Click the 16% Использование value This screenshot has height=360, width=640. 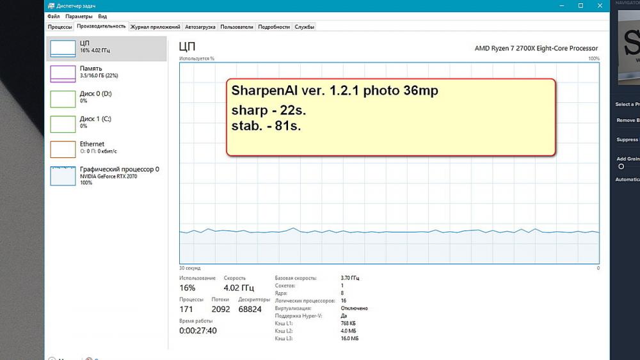tap(188, 288)
